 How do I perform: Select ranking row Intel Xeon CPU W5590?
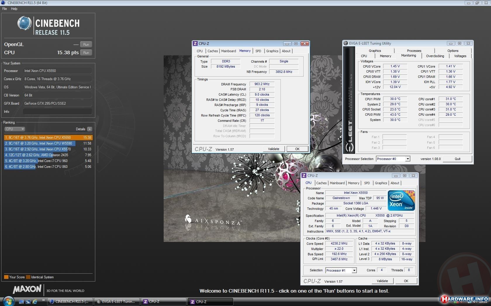48,143
